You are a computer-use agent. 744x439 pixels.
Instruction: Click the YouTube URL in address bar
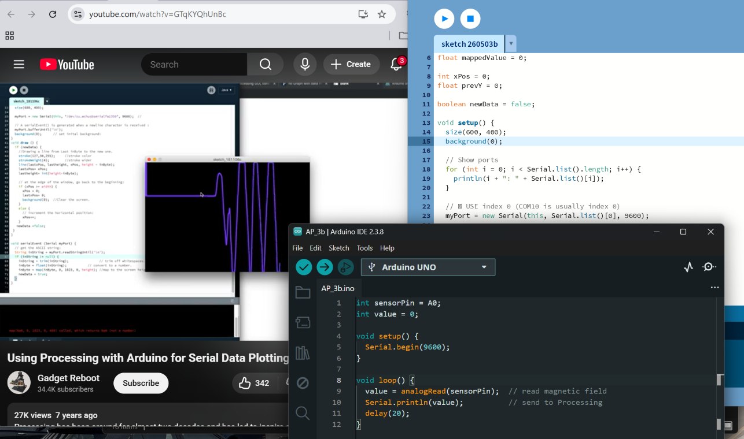158,14
